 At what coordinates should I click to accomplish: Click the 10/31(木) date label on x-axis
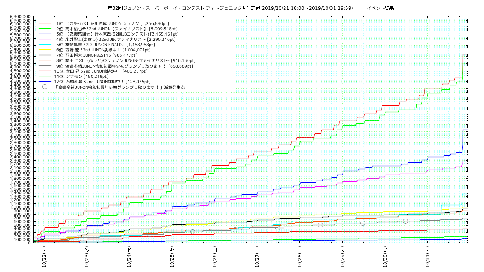(428, 257)
